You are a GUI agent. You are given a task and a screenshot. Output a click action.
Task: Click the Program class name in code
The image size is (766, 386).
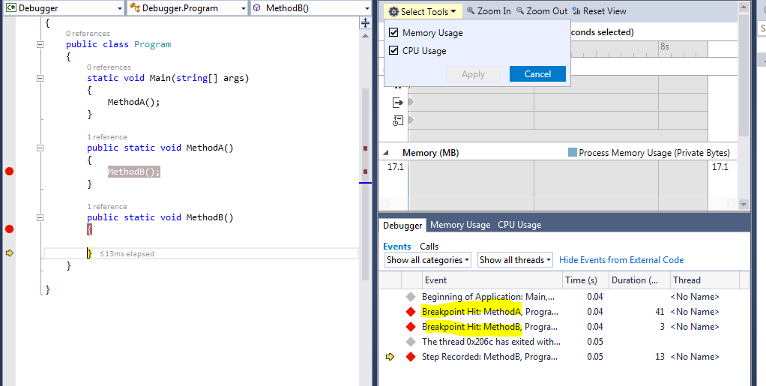pyautogui.click(x=152, y=44)
